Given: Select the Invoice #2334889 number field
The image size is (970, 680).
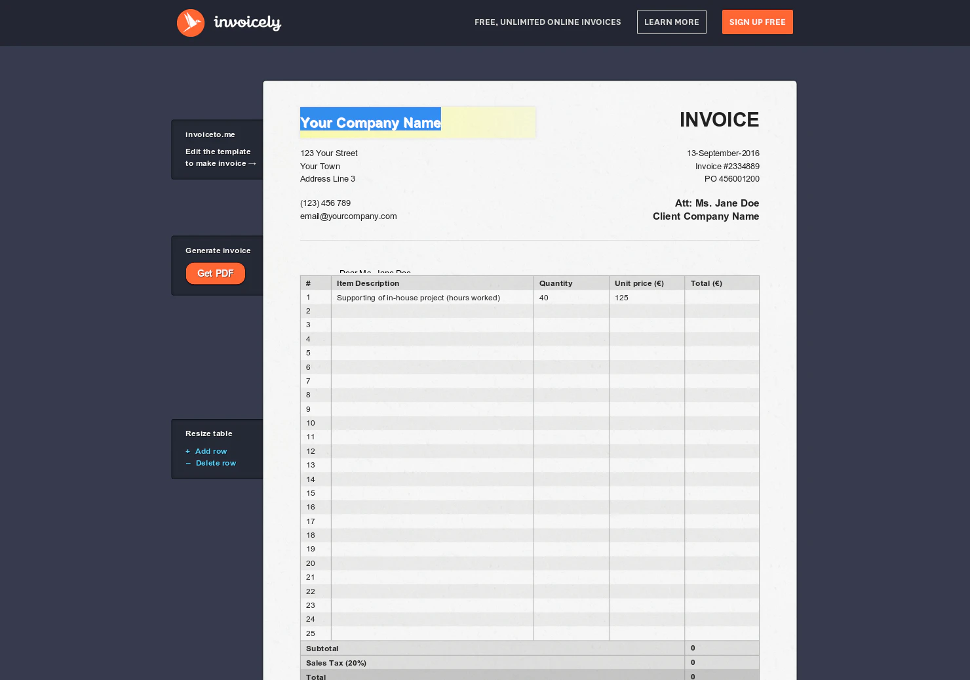Looking at the screenshot, I should coord(727,166).
